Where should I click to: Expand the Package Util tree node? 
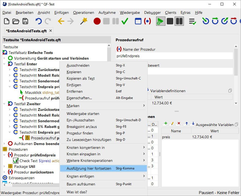pyautogui.click(x=4, y=166)
